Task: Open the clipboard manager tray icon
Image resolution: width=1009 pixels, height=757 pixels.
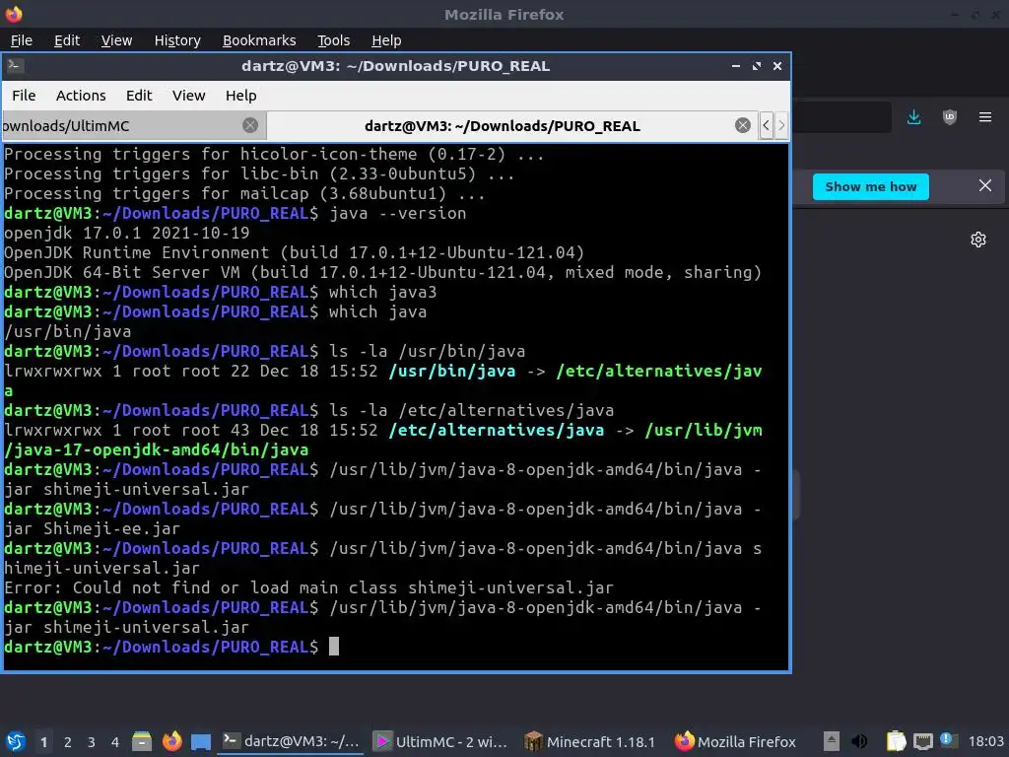Action: click(x=896, y=741)
